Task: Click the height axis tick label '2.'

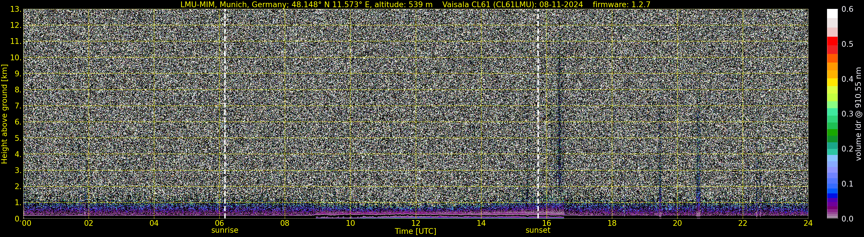Action: click(x=18, y=186)
